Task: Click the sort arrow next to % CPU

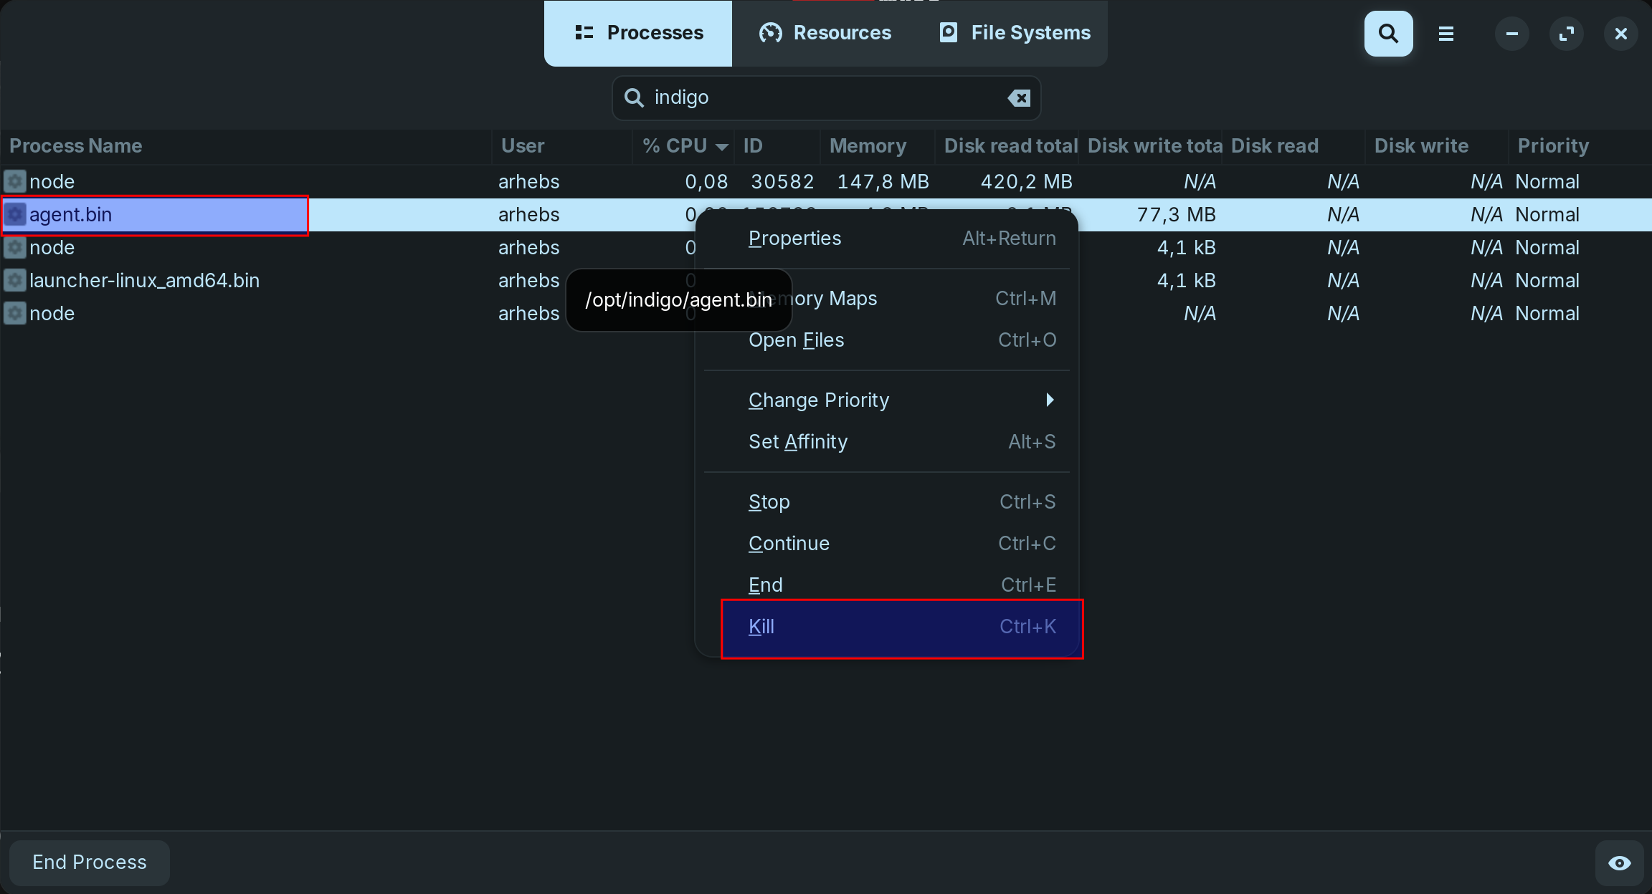Action: click(x=722, y=147)
